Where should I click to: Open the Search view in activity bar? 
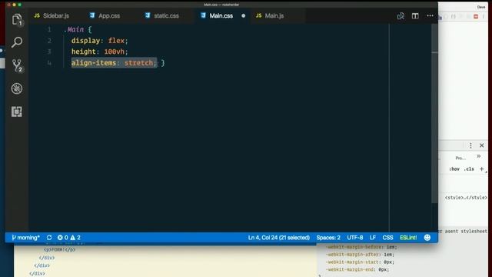(17, 42)
